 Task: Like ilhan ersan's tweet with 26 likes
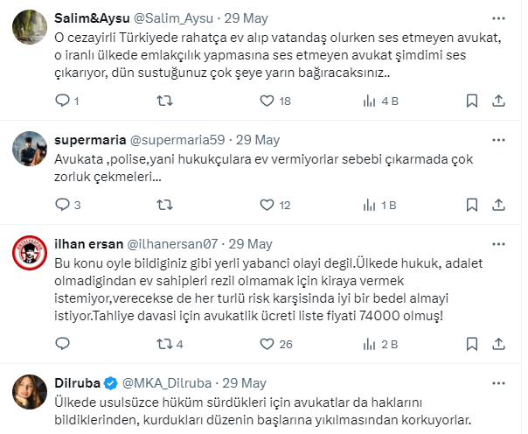coord(267,344)
